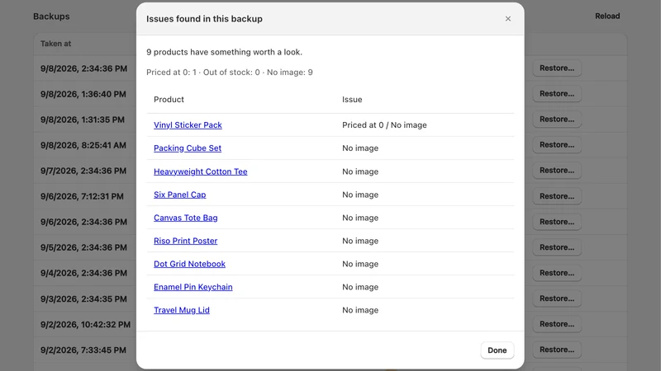Open the Packing Cube Set link
The height and width of the screenshot is (371, 661).
point(188,148)
